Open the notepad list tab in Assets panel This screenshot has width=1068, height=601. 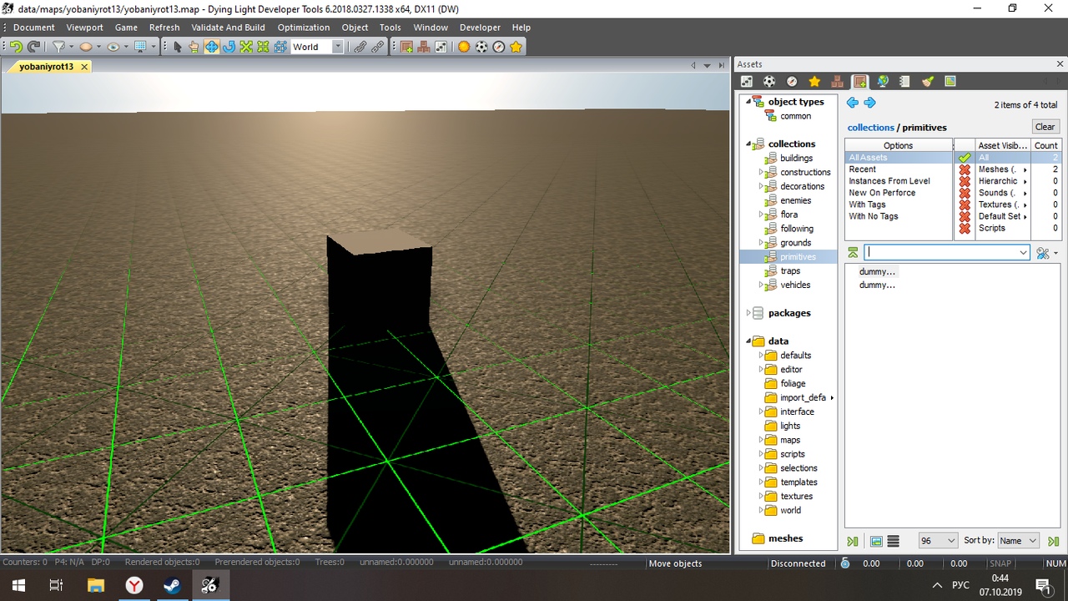click(904, 81)
